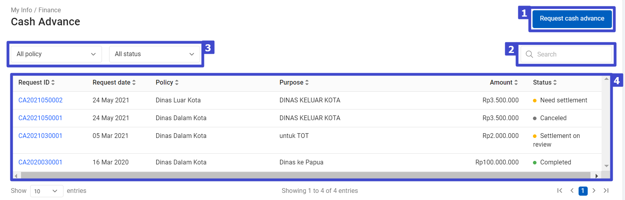Click the Request cash advance button

[572, 19]
